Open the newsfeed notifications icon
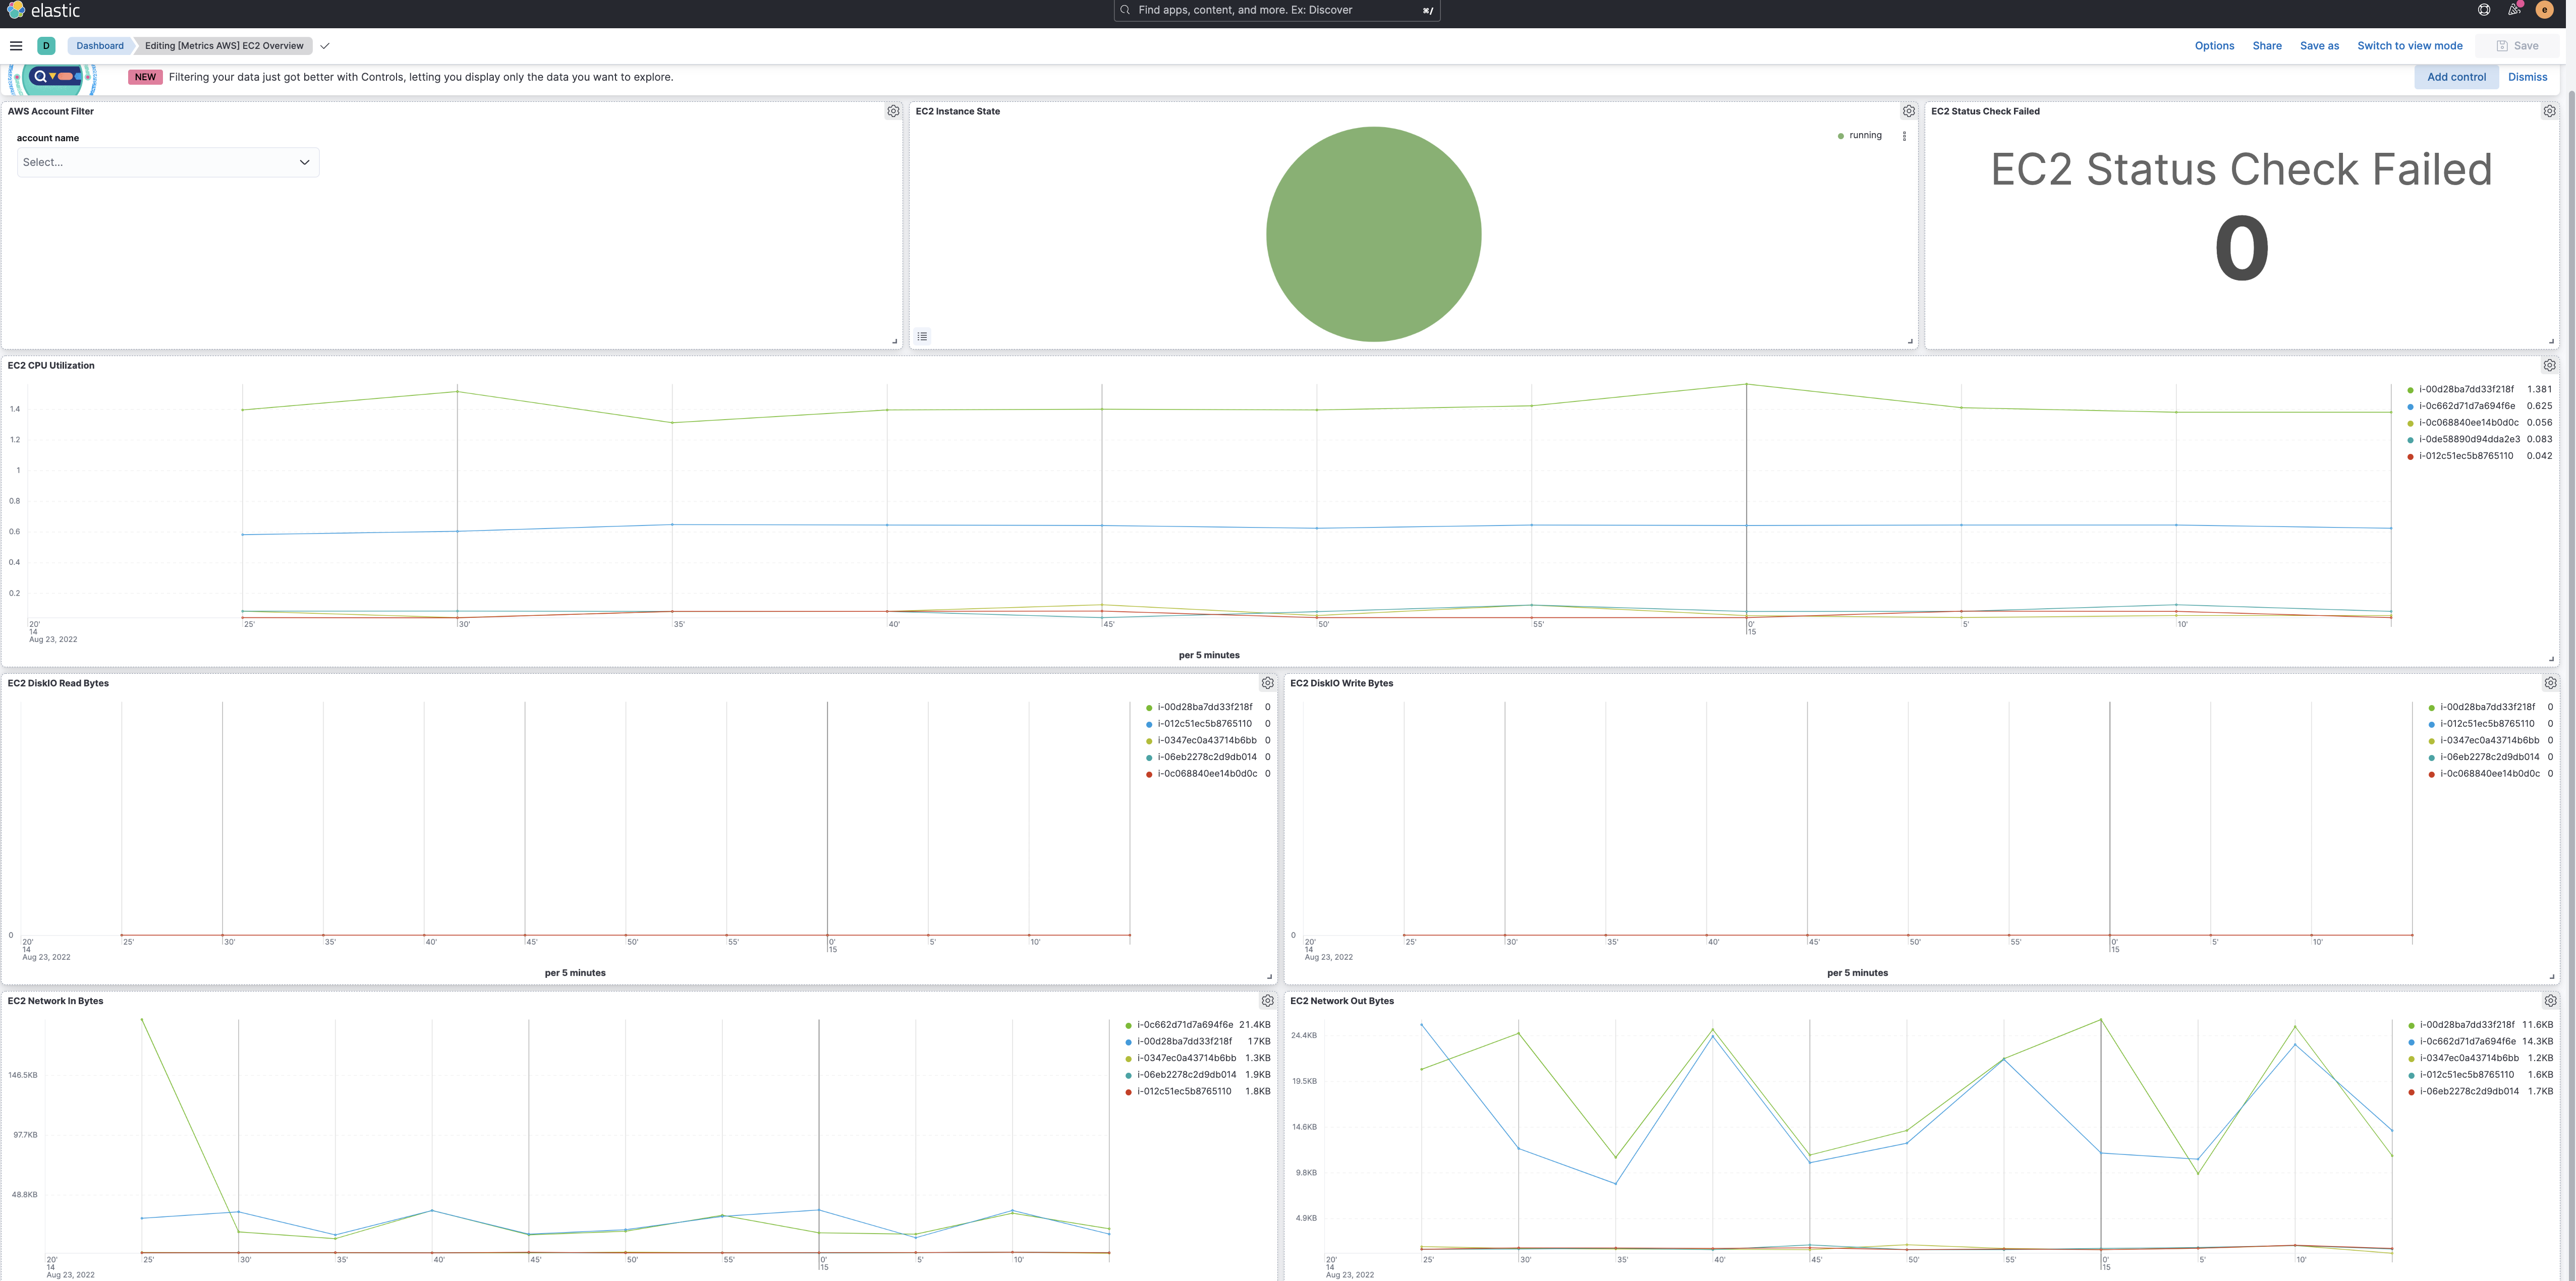 [x=2514, y=10]
